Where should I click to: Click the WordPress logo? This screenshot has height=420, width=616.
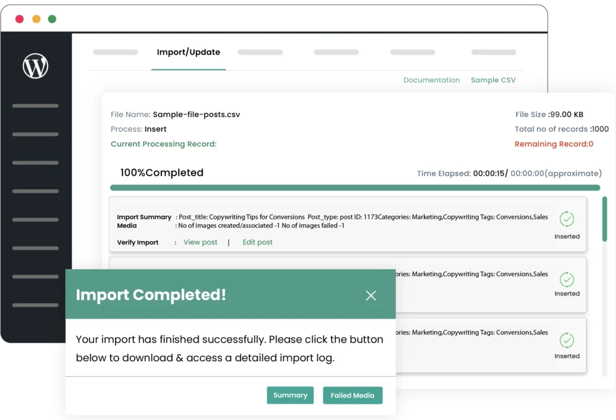pos(35,66)
